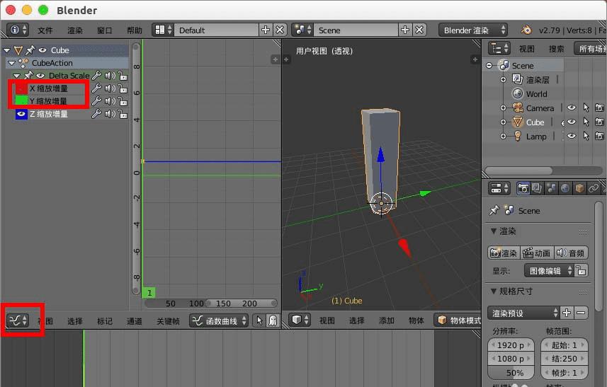This screenshot has width=607, height=387.
Task: Open the 标记 menu
Action: tap(105, 320)
